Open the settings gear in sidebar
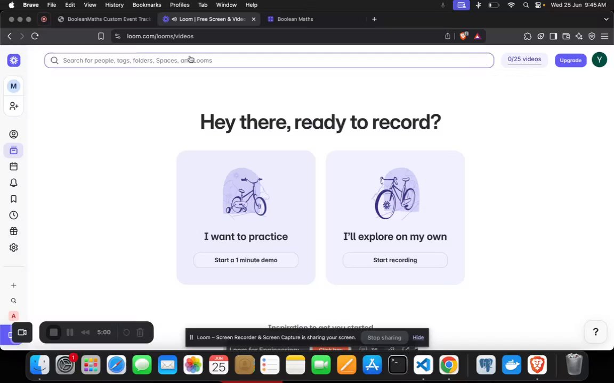This screenshot has height=383, width=614. tap(14, 247)
